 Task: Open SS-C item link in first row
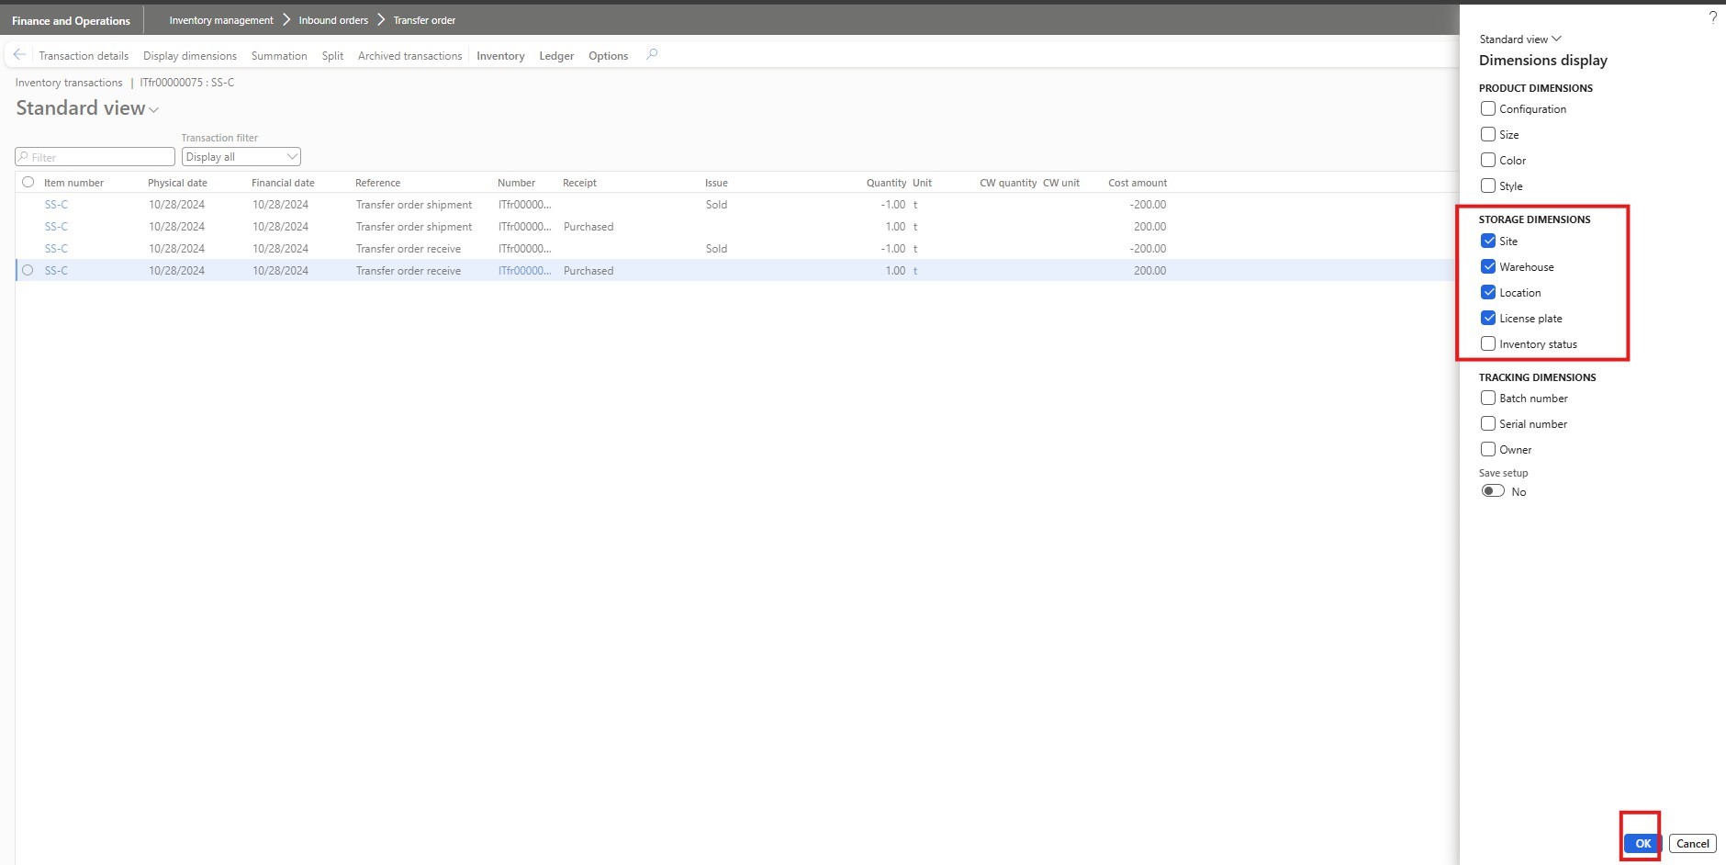[x=56, y=205]
